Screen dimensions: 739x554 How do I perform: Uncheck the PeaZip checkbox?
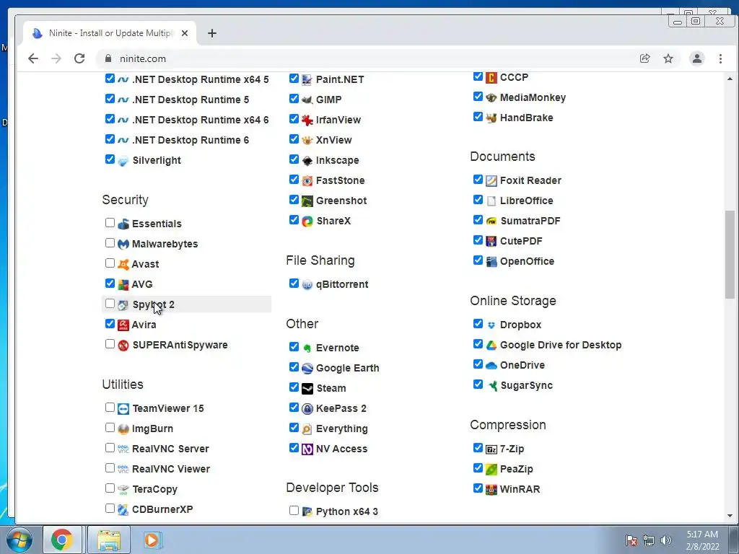tap(478, 467)
